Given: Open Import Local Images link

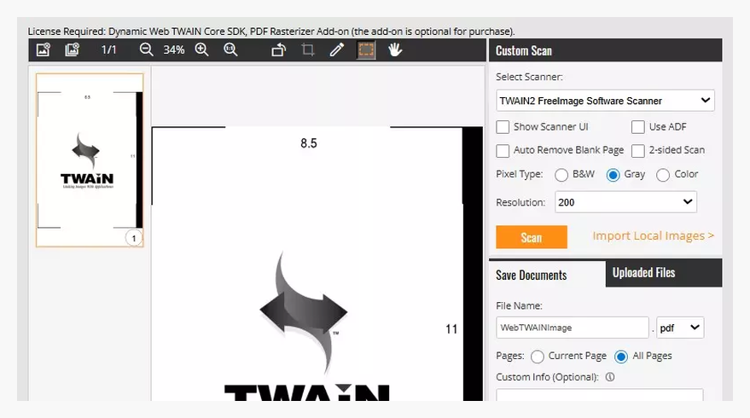Looking at the screenshot, I should click(653, 235).
